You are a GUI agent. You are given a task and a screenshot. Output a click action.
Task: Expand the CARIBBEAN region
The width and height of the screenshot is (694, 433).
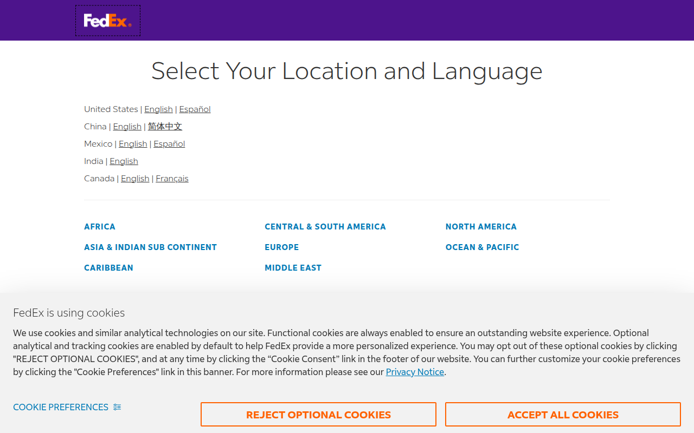click(x=108, y=268)
